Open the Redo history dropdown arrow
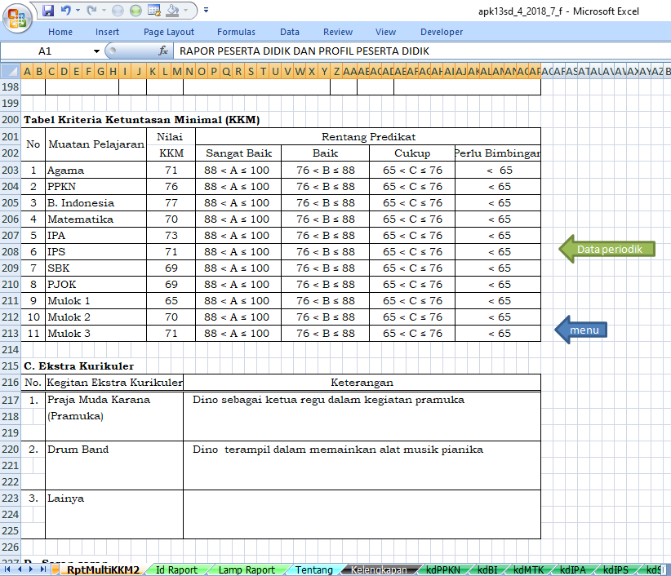 point(104,11)
